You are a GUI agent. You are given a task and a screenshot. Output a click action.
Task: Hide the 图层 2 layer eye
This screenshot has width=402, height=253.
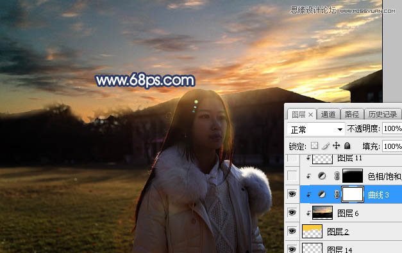292,231
